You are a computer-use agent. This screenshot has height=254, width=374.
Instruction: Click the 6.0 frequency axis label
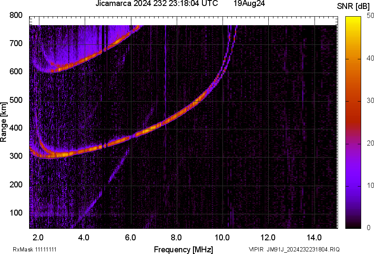point(130,237)
